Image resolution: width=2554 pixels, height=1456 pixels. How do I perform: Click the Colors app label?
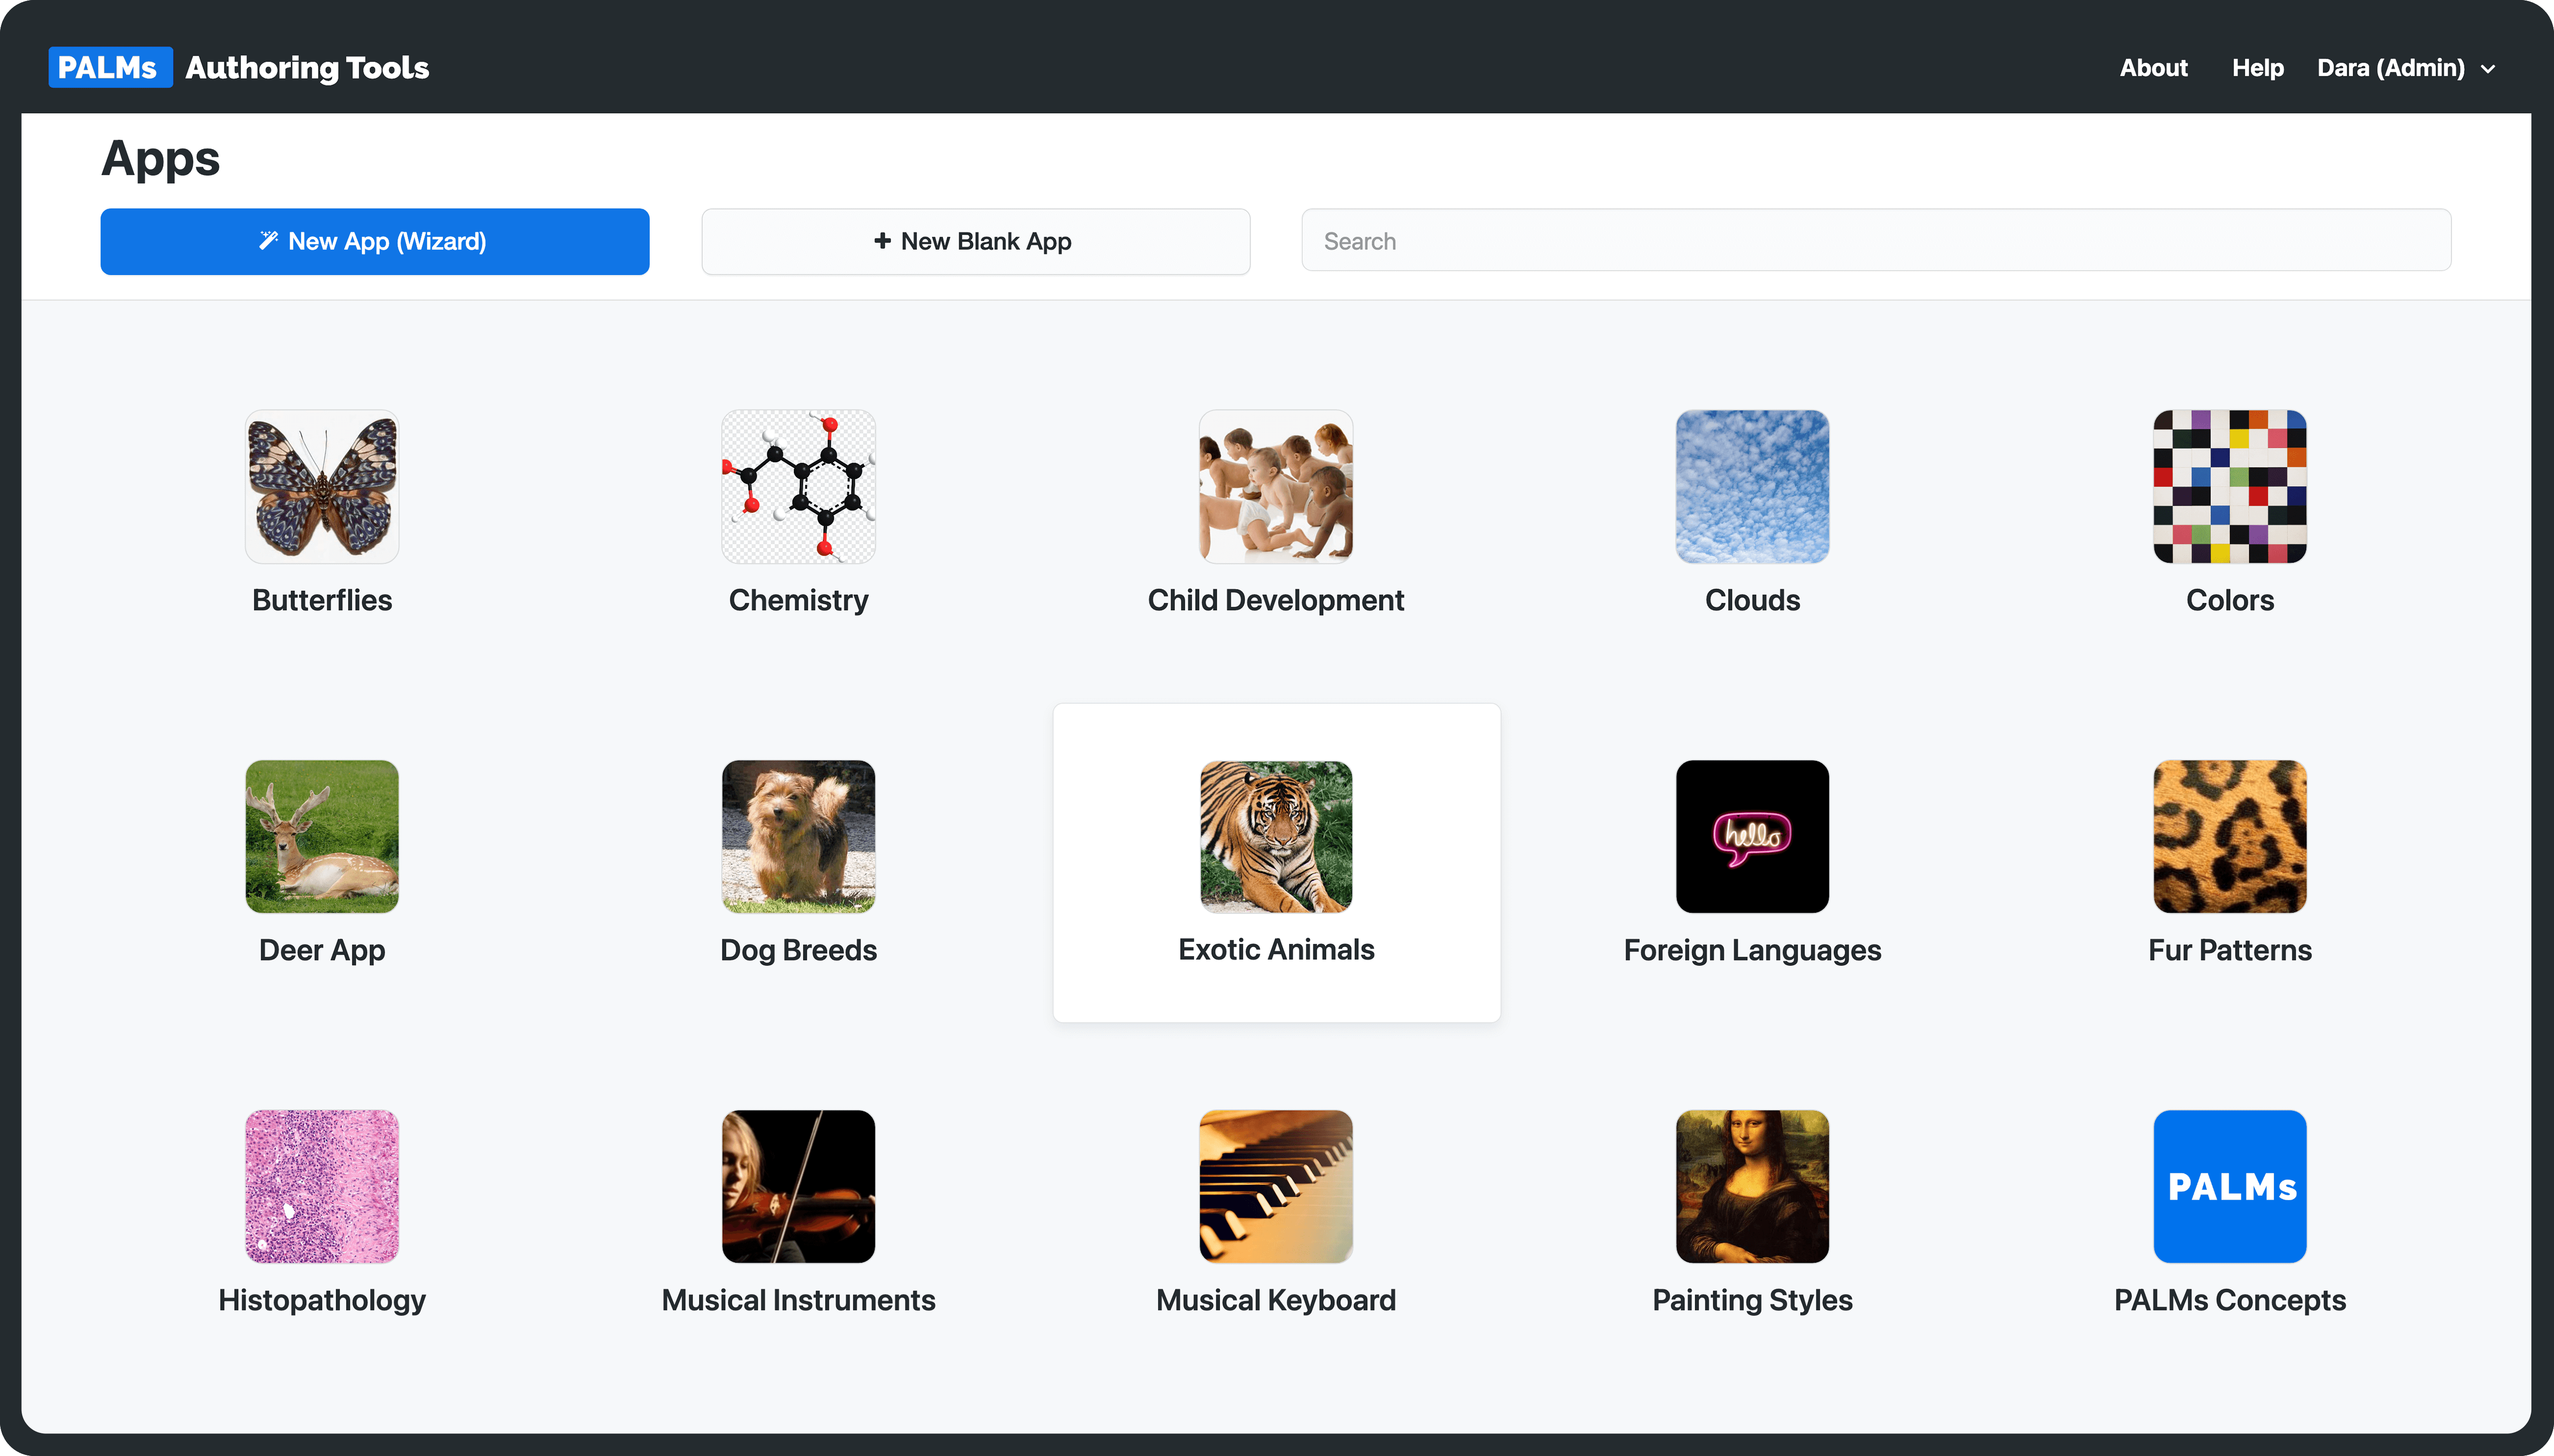point(2230,600)
